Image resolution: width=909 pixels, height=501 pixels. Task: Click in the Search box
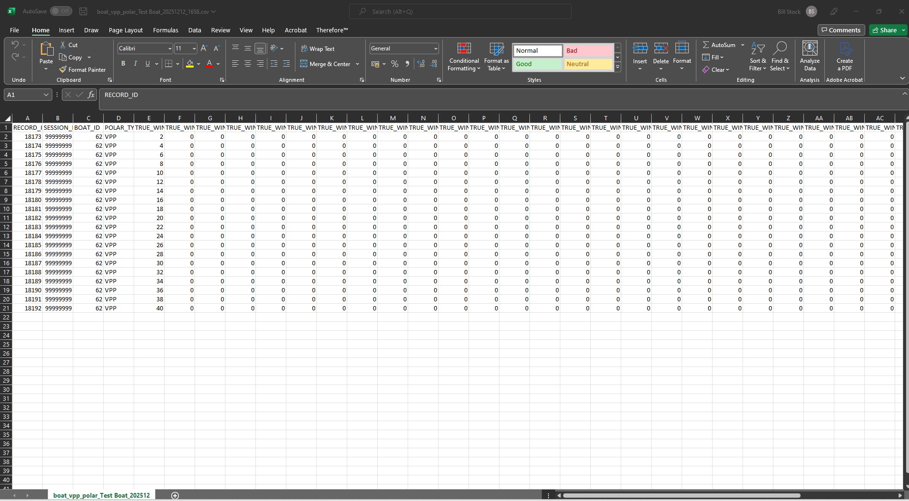[x=460, y=11]
